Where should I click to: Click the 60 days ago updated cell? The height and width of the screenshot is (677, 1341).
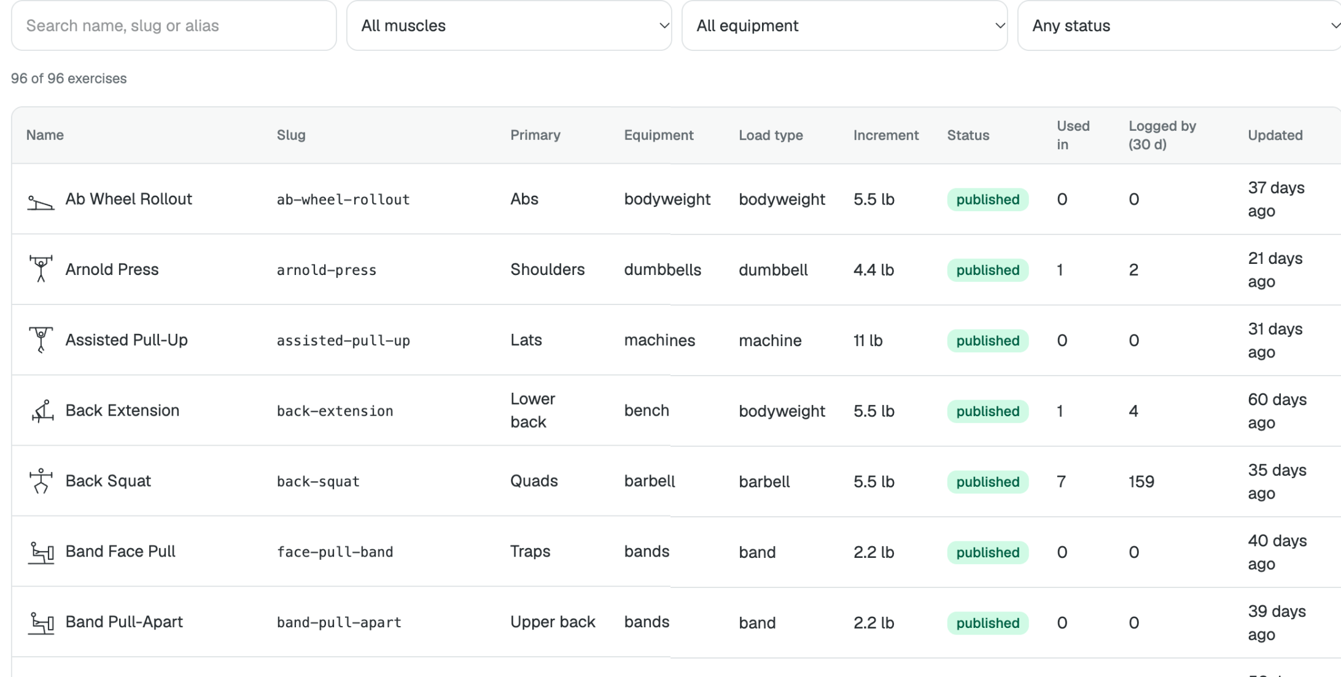1277,411
